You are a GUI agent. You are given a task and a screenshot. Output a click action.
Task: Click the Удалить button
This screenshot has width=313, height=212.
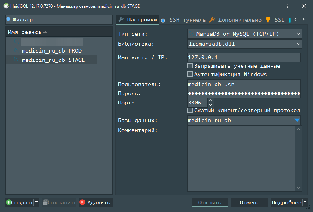(96, 202)
